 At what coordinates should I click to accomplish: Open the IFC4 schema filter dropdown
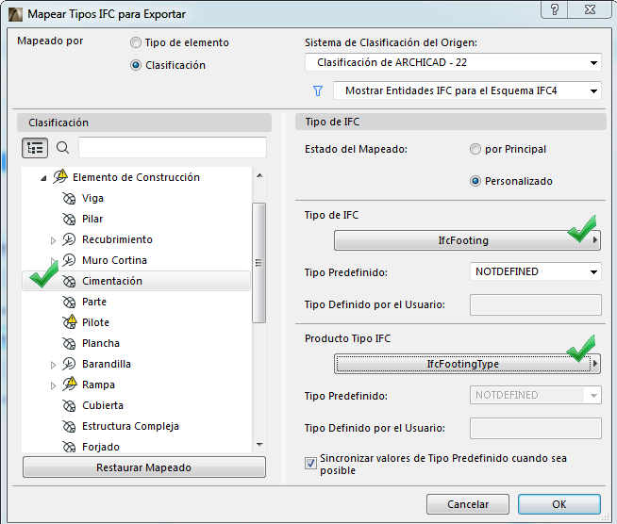pos(468,91)
